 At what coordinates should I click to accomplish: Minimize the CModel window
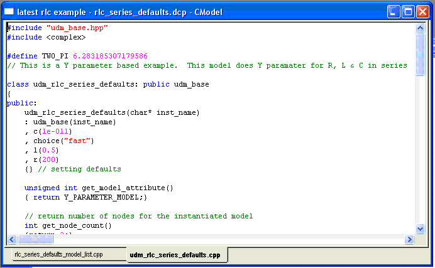pos(394,11)
